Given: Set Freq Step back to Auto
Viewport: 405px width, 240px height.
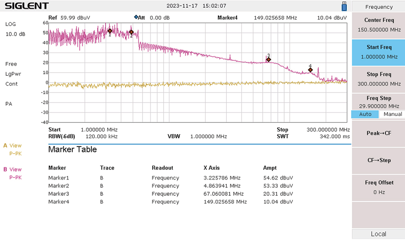Looking at the screenshot, I should 365,114.
